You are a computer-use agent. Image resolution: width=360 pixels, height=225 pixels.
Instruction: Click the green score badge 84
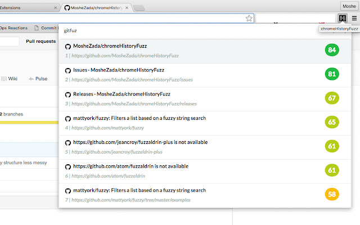[x=332, y=50]
